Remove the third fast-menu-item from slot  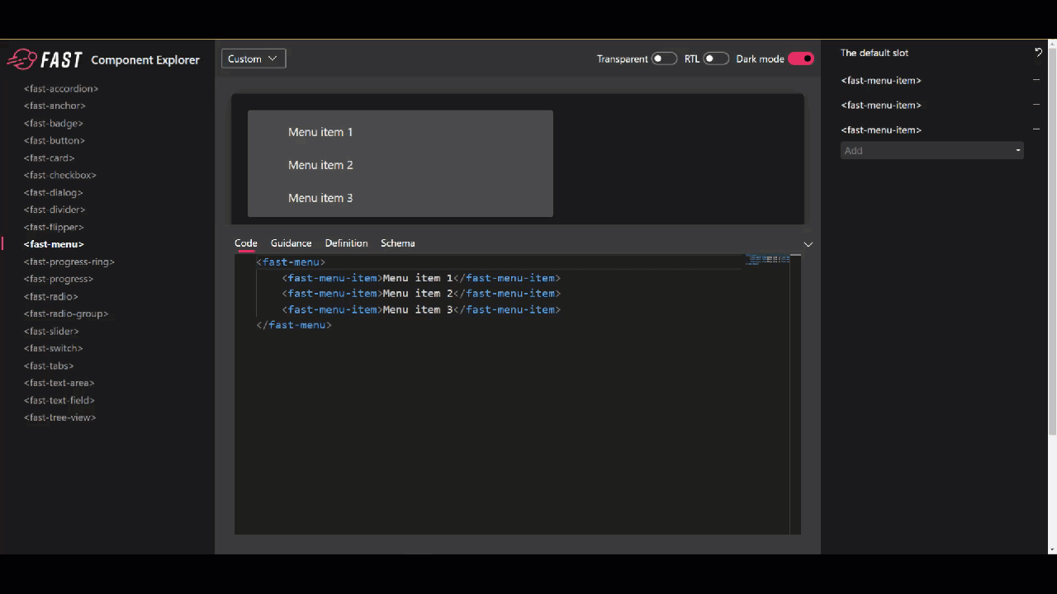(x=1036, y=130)
